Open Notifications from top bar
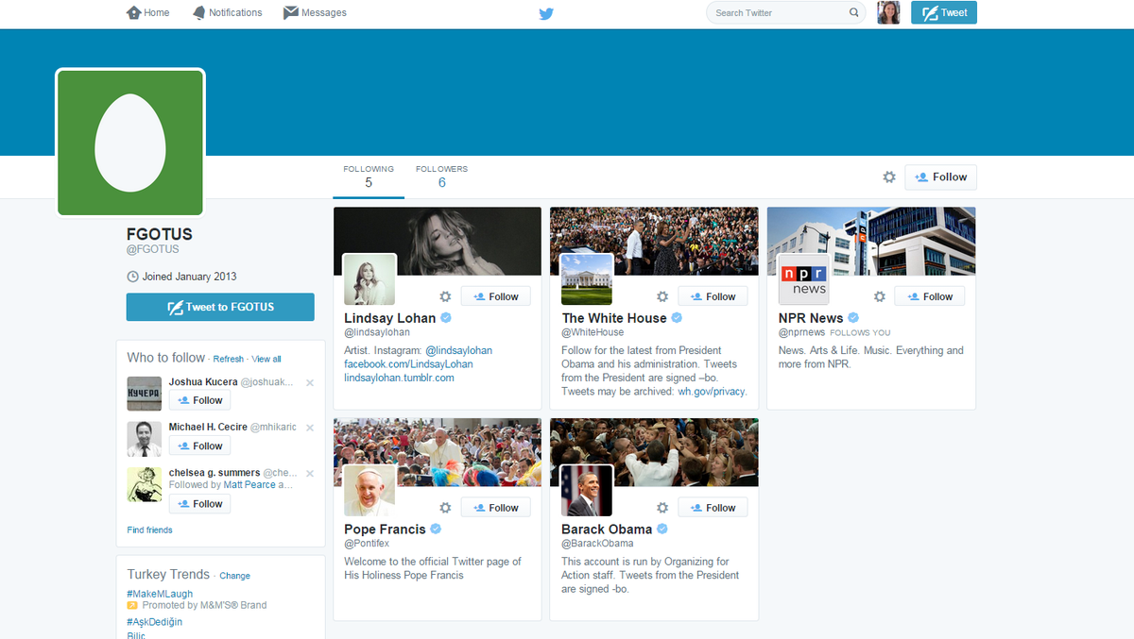This screenshot has height=639, width=1134. pyautogui.click(x=227, y=12)
